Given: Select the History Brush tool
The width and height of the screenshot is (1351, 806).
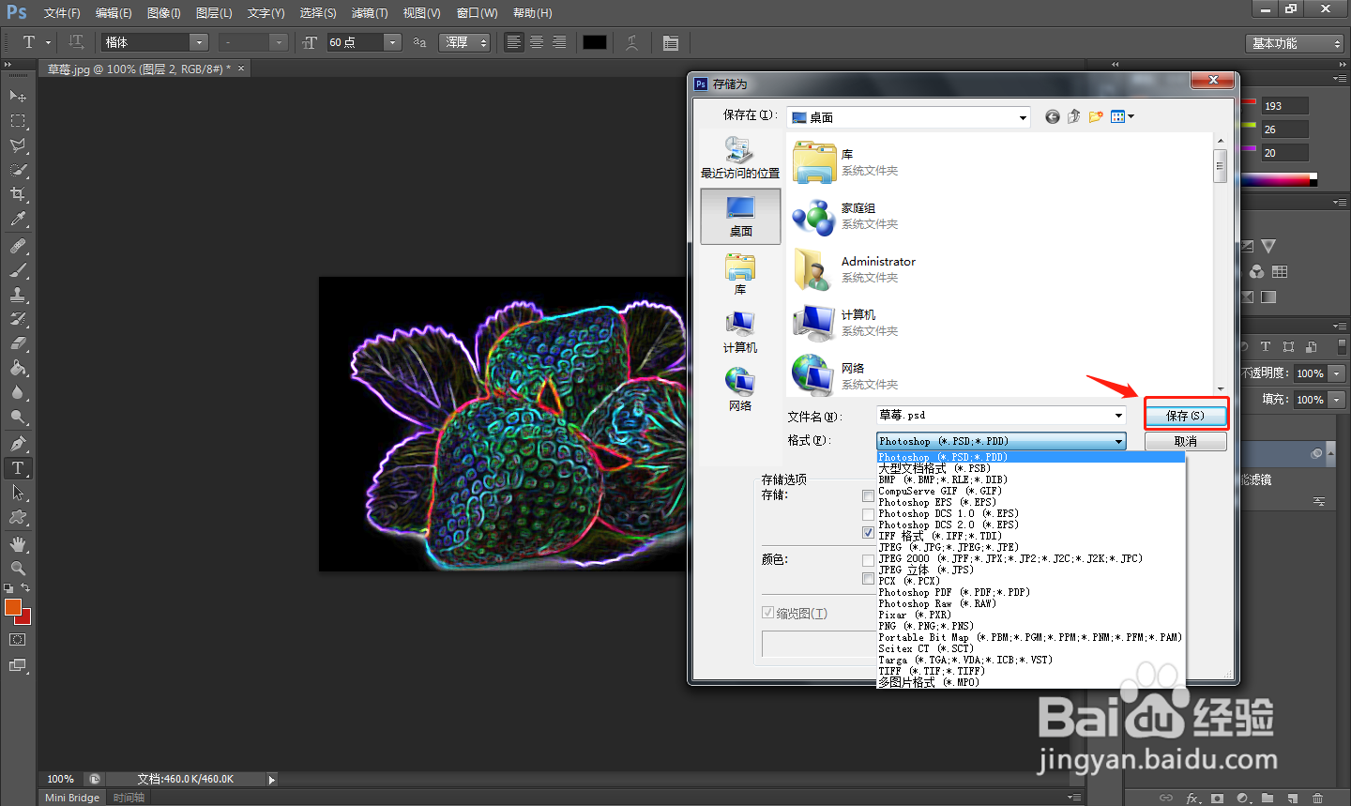Looking at the screenshot, I should 18,319.
